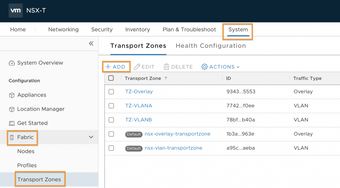
Task: Click the Traffic Type column header
Action: 307,78
